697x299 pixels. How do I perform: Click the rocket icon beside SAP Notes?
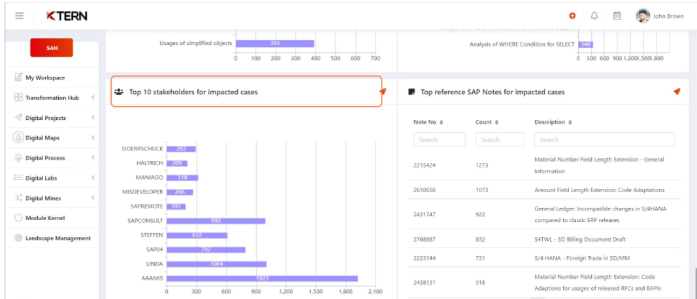[x=677, y=92]
